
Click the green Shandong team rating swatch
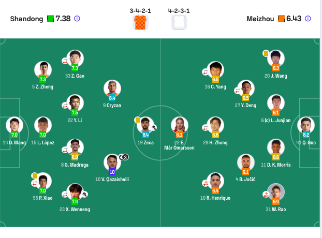pos(50,19)
